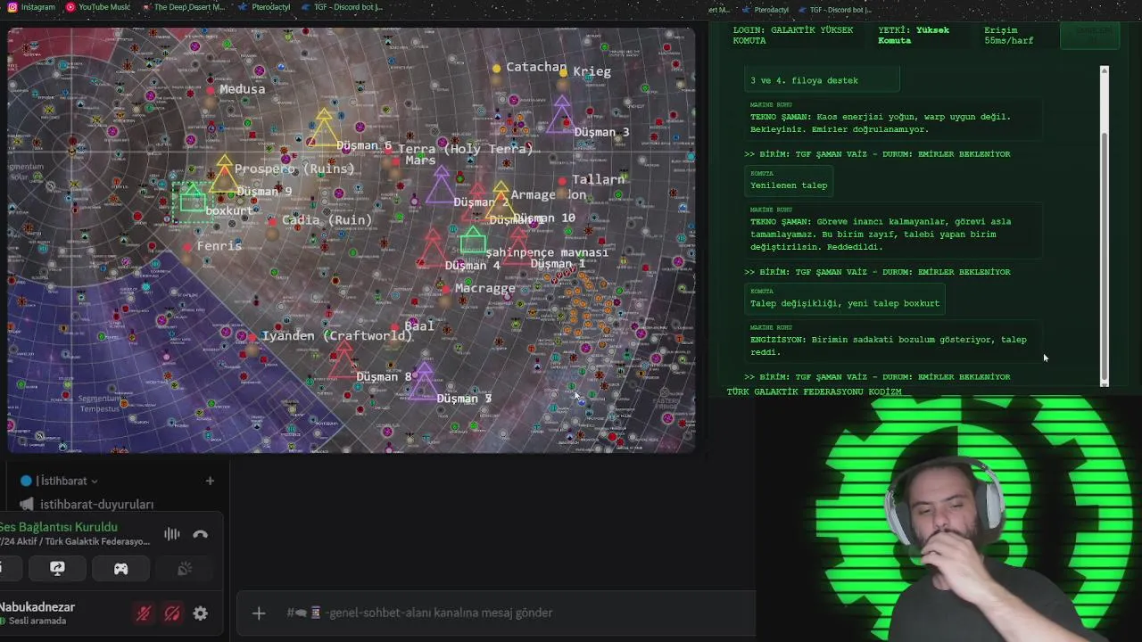The height and width of the screenshot is (642, 1142).
Task: Select the red Fenris planet dot
Action: point(187,247)
